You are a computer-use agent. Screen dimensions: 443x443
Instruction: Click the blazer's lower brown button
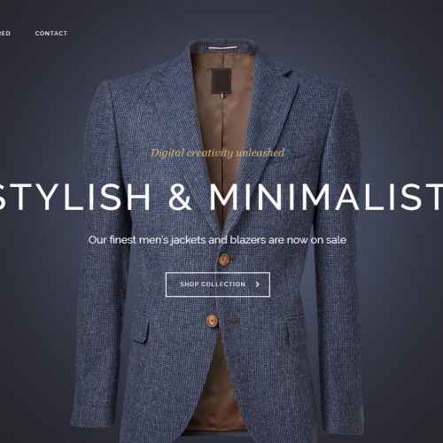(212, 321)
